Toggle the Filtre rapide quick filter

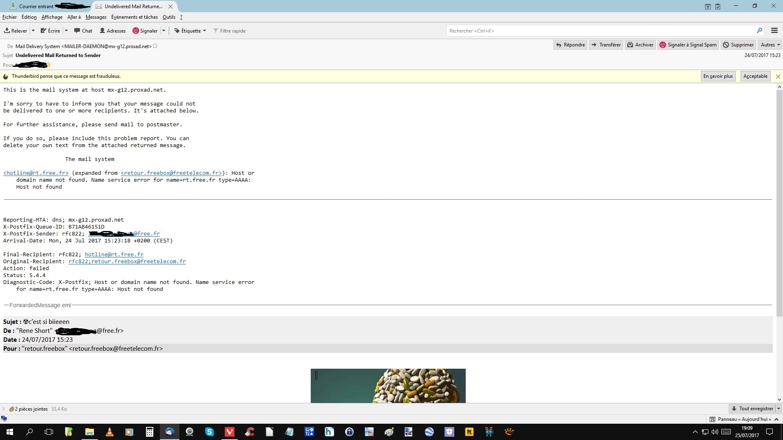click(x=229, y=31)
